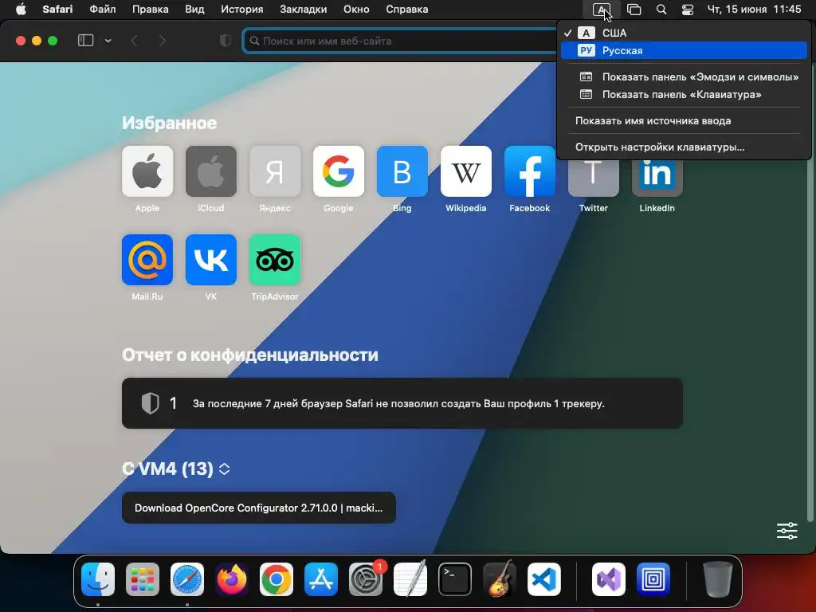This screenshot has width=816, height=612.
Task: Open the Wikipedia favorite tile
Action: (465, 171)
